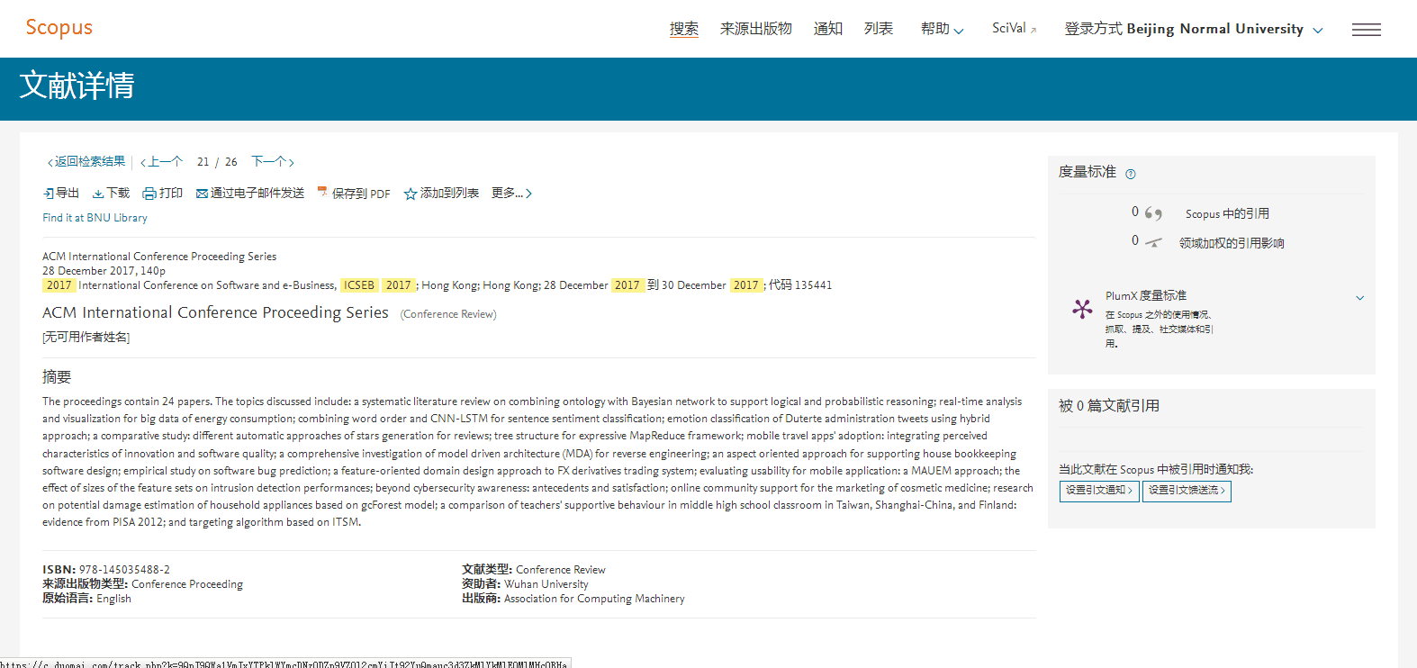Screen dimensions: 1417x668
Task: Select the [无可用作者姓名] text
Action: (86, 338)
